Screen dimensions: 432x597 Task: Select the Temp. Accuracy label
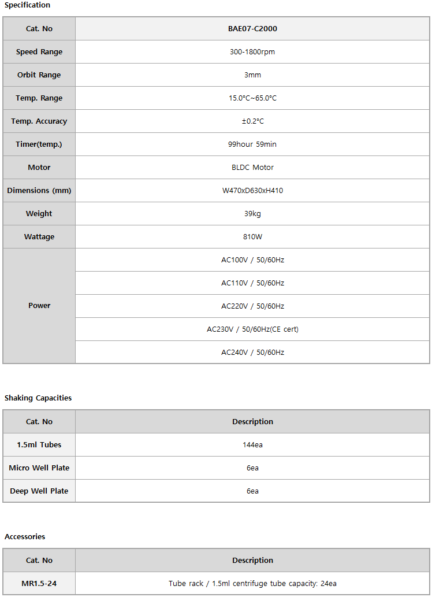click(x=39, y=121)
